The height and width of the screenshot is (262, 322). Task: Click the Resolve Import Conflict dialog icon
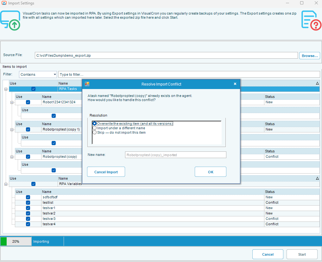click(x=87, y=84)
